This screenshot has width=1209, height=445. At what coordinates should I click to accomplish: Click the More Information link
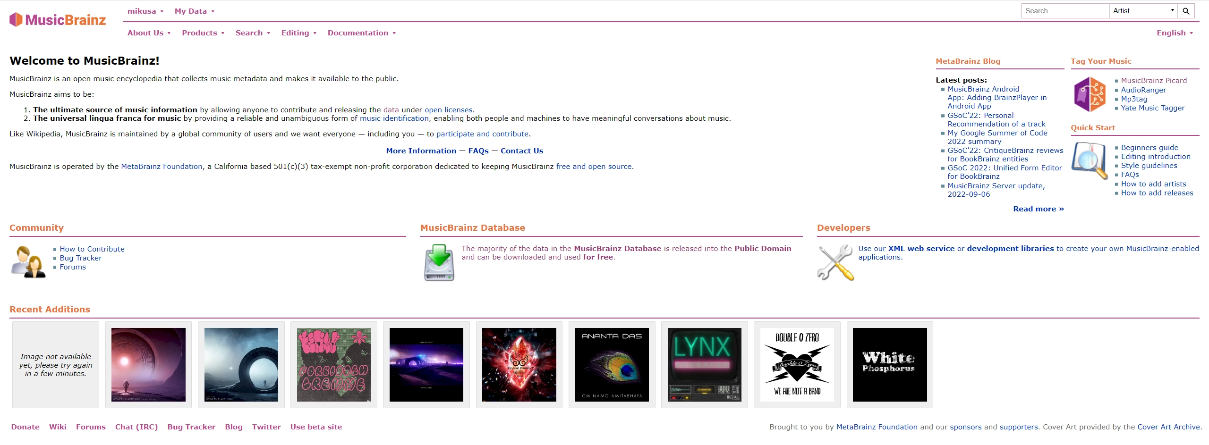point(421,151)
